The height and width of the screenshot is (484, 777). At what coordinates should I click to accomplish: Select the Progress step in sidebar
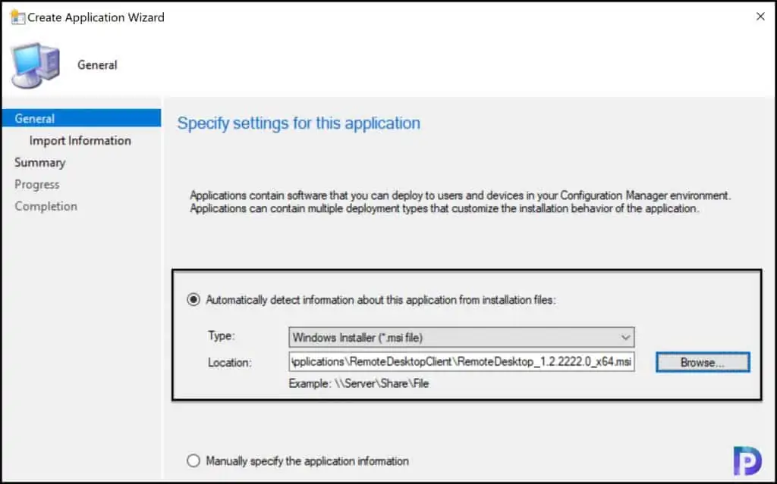pos(36,185)
